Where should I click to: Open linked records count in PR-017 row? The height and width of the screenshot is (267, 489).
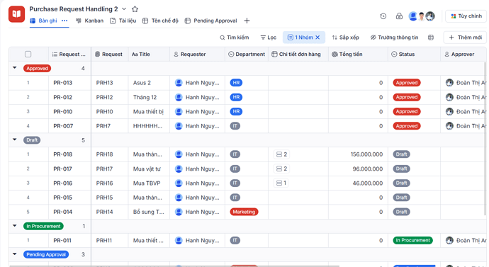281,169
